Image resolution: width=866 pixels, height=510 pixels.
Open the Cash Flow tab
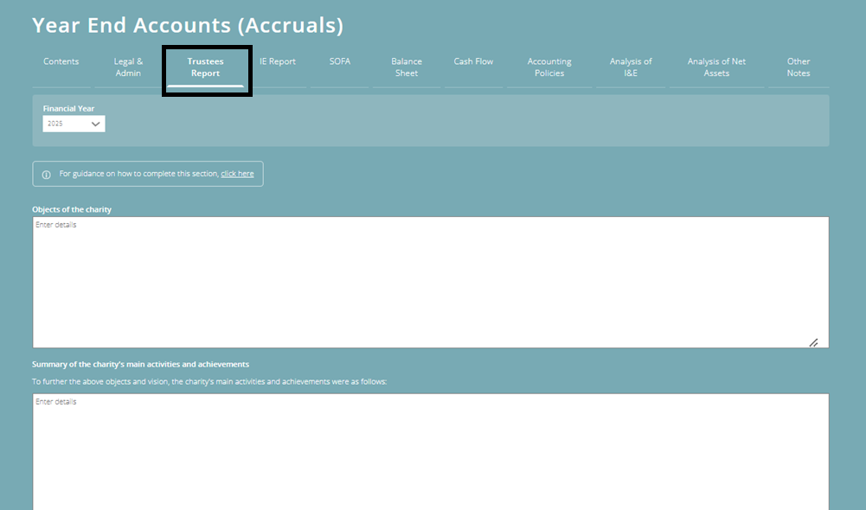pos(473,61)
